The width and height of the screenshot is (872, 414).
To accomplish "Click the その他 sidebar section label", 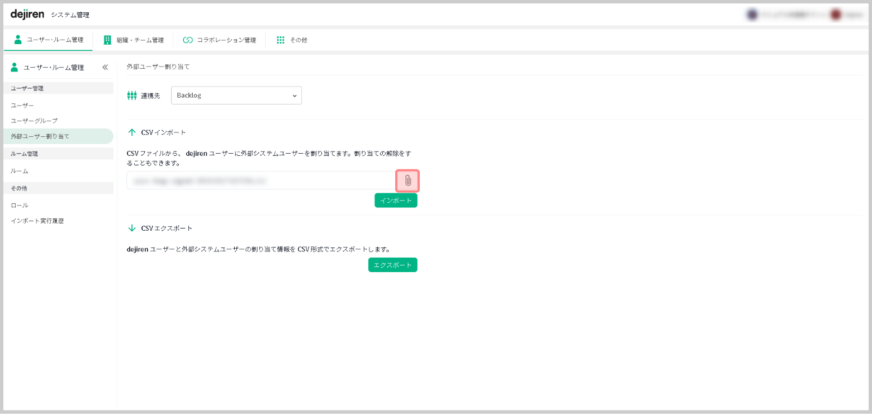I will tap(19, 188).
